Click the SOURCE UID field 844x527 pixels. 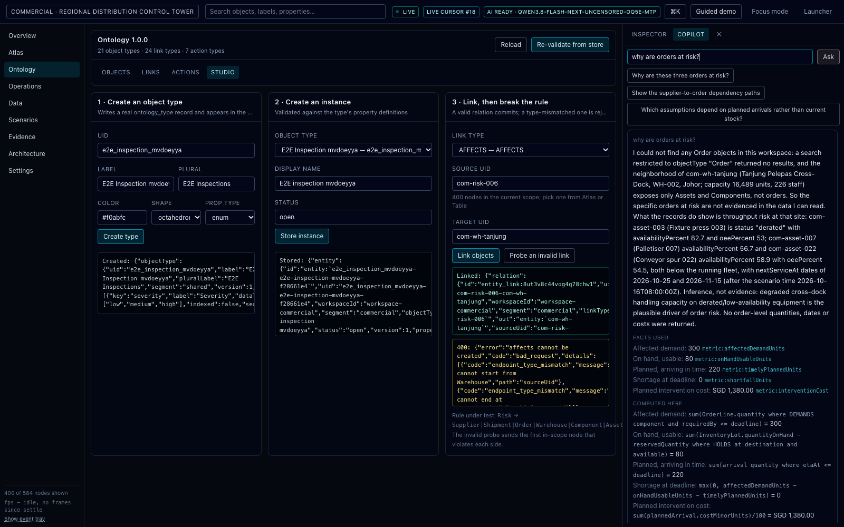(531, 183)
